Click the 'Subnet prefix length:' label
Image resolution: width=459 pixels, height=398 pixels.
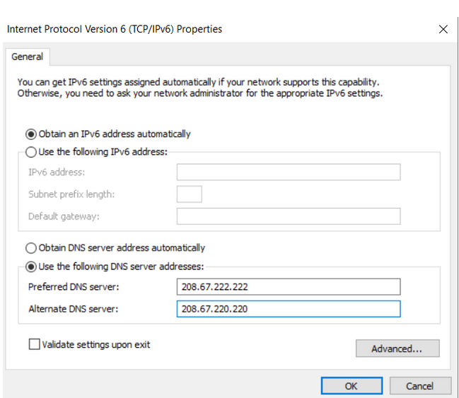(x=71, y=194)
